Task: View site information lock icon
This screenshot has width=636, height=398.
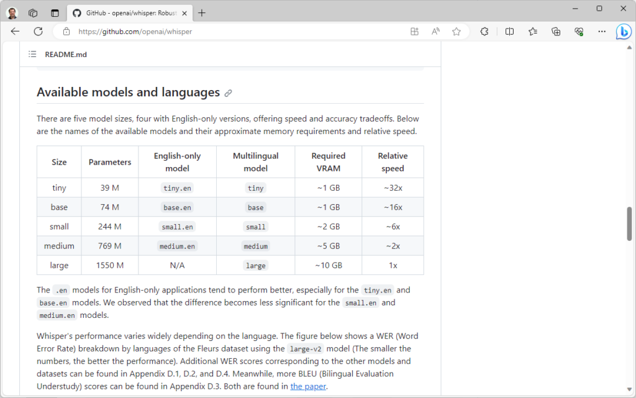Action: (66, 32)
